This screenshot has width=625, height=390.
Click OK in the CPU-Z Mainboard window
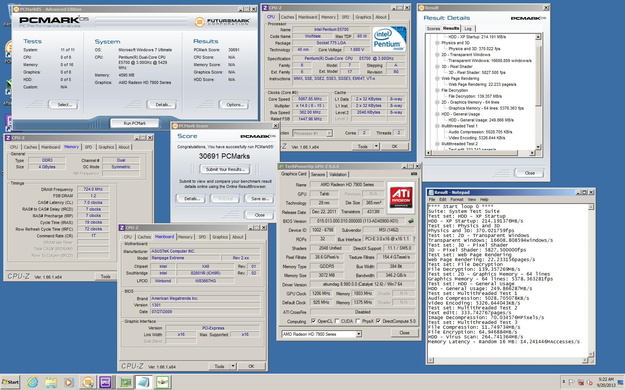(x=251, y=366)
